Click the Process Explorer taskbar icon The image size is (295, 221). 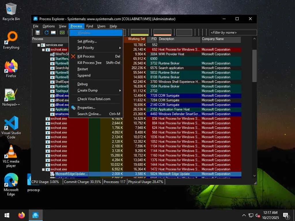(35, 215)
